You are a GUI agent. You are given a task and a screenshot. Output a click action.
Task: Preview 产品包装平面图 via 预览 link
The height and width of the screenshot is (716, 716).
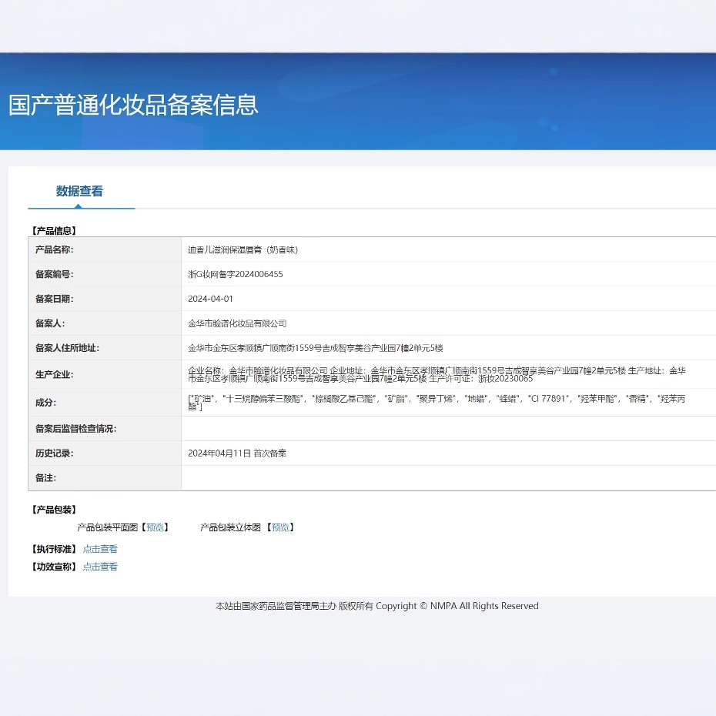(155, 527)
